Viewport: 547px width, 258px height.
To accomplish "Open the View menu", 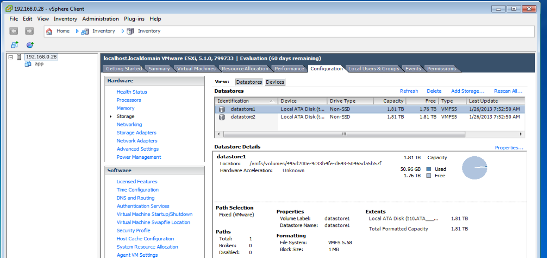I will (x=43, y=19).
